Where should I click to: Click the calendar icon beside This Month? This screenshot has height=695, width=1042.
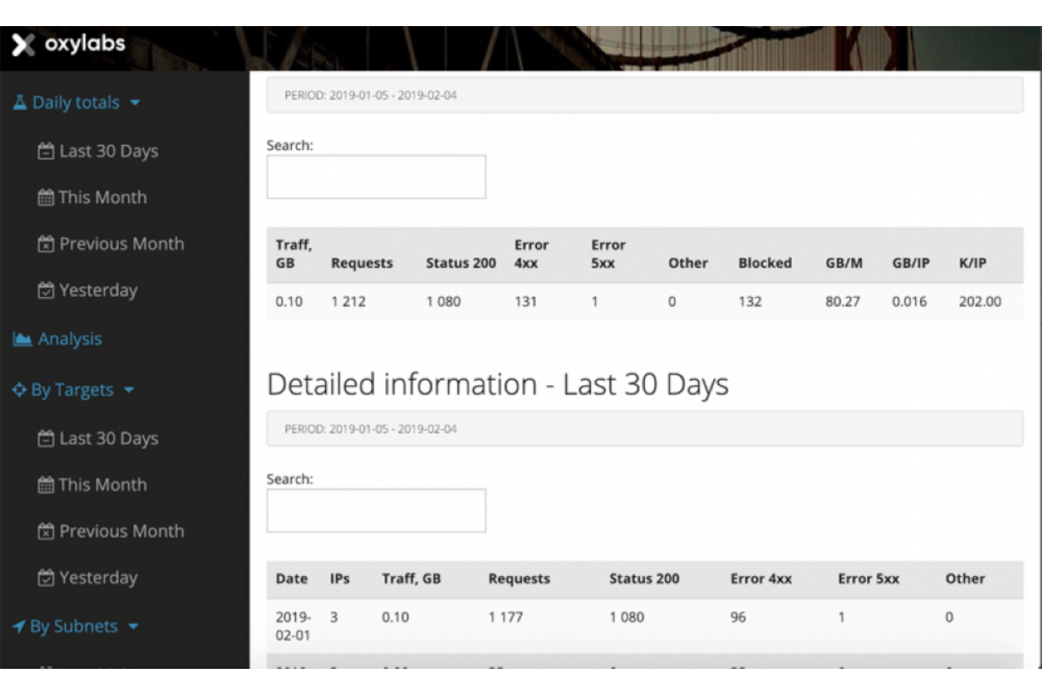(x=46, y=197)
